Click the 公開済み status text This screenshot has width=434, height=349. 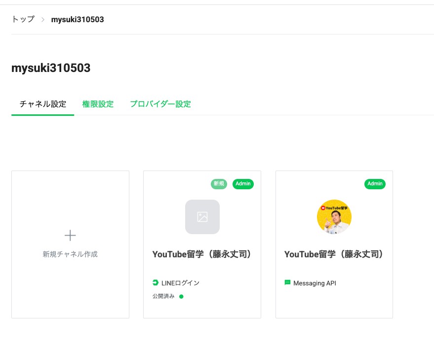163,296
